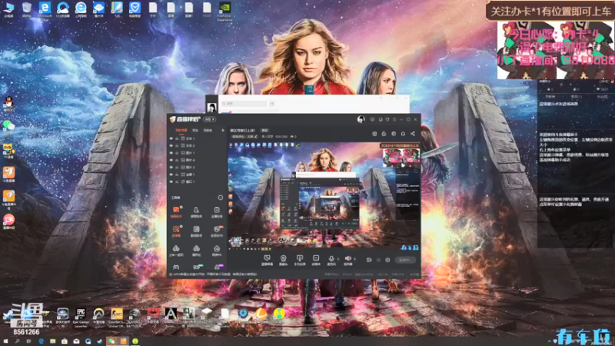Click the 扬声器 speaker icon
615x346 pixels.
348,260
